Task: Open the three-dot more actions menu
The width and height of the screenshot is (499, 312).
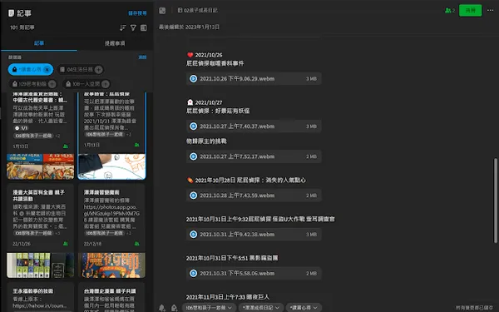Action: tap(490, 11)
